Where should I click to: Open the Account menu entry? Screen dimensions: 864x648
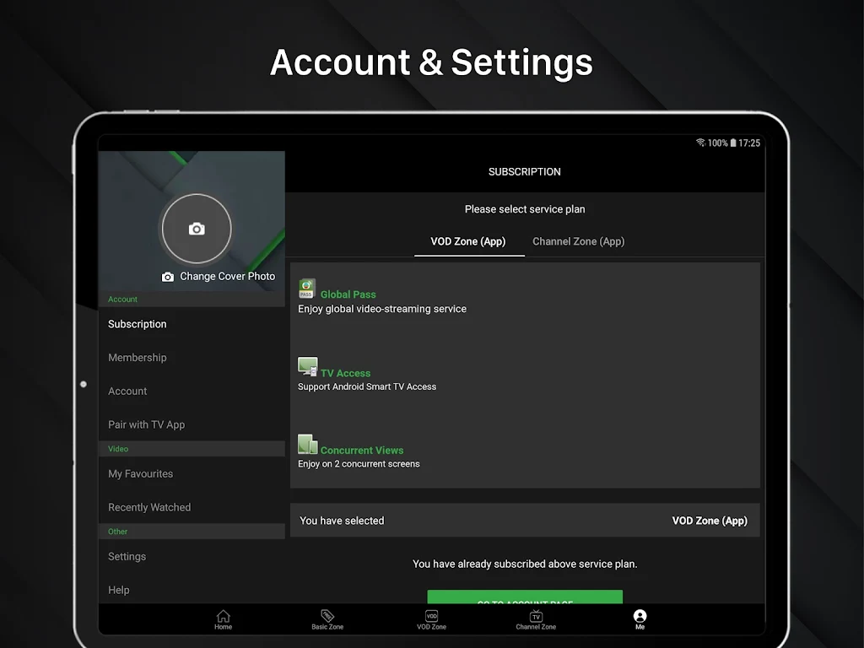[x=127, y=391]
